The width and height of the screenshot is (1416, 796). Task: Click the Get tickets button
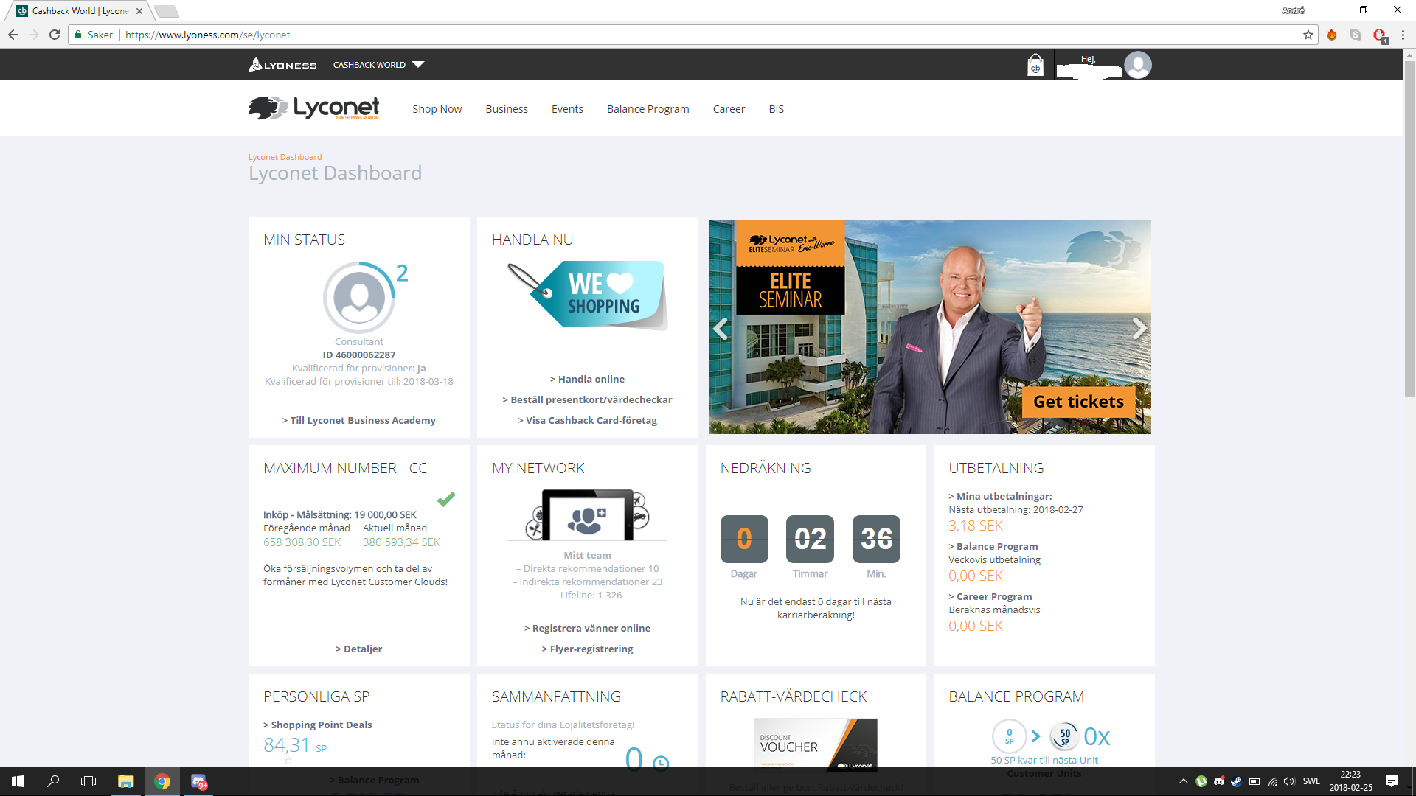pyautogui.click(x=1078, y=402)
